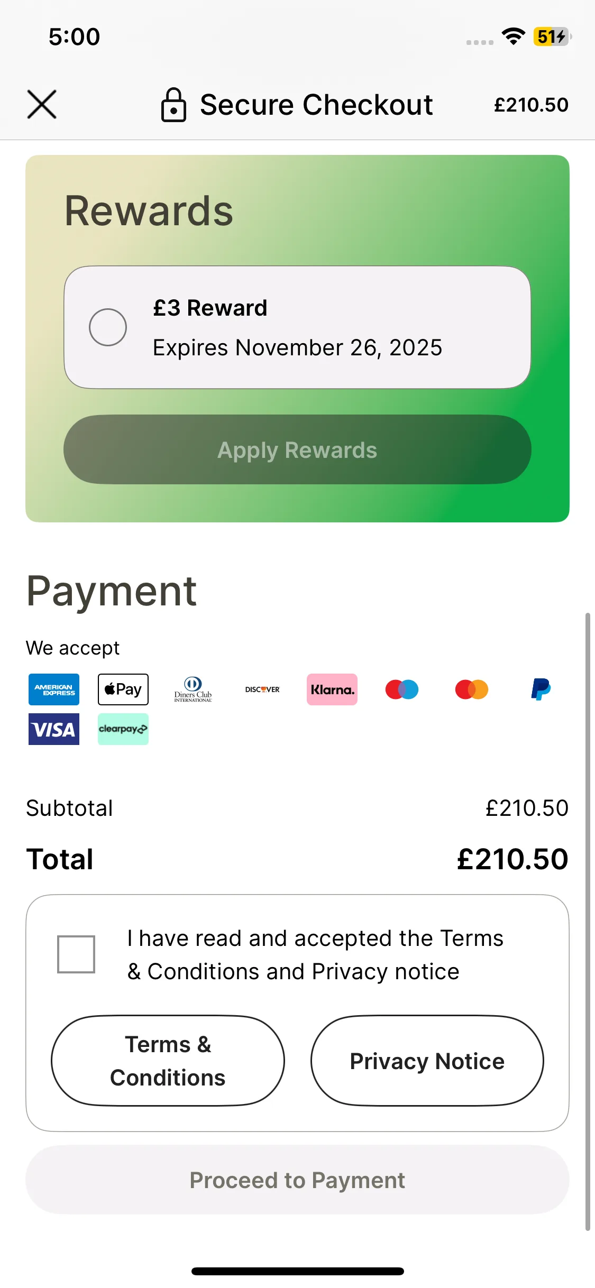Screen dimensions: 595x1288
Task: Select the Clearpay payment icon
Action: click(123, 729)
